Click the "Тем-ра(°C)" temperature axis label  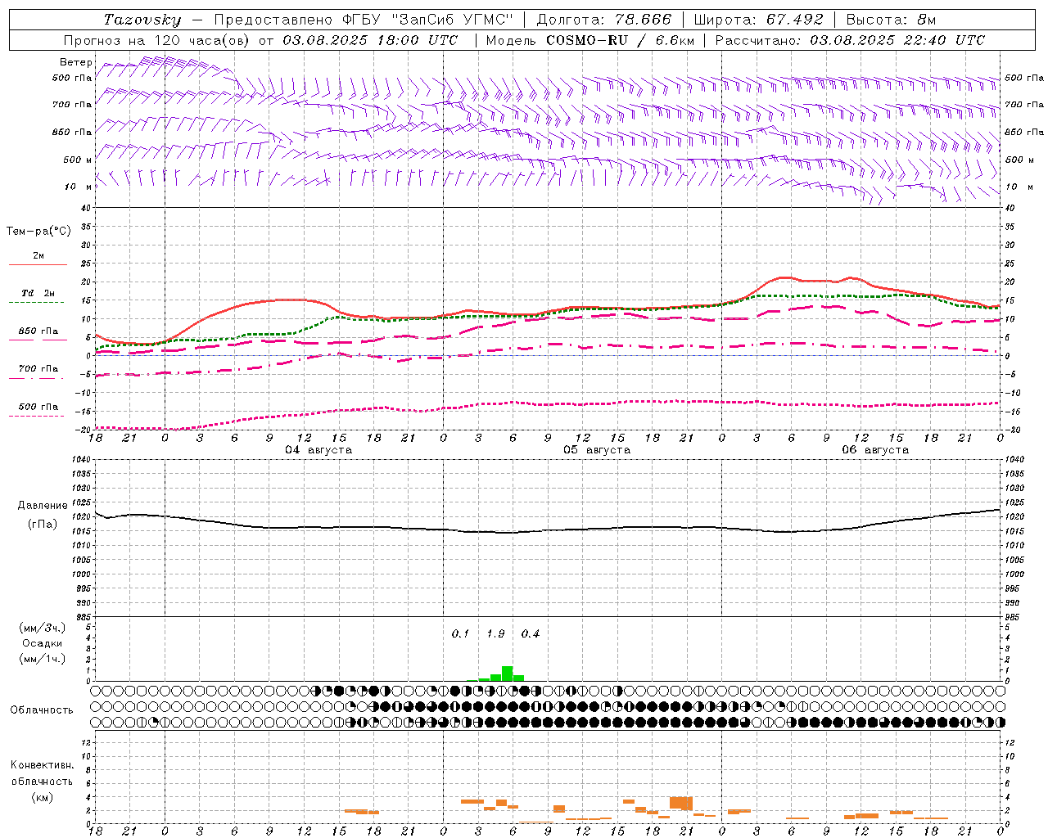(x=38, y=231)
